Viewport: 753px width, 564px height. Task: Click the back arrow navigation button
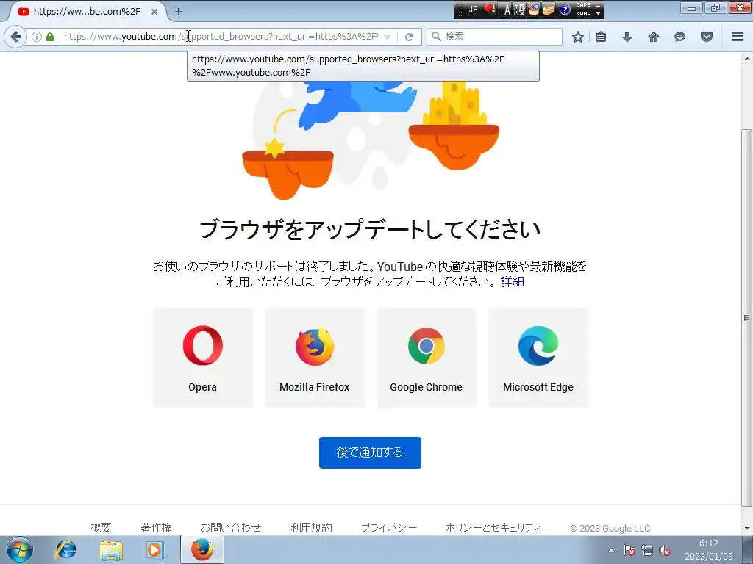[15, 37]
